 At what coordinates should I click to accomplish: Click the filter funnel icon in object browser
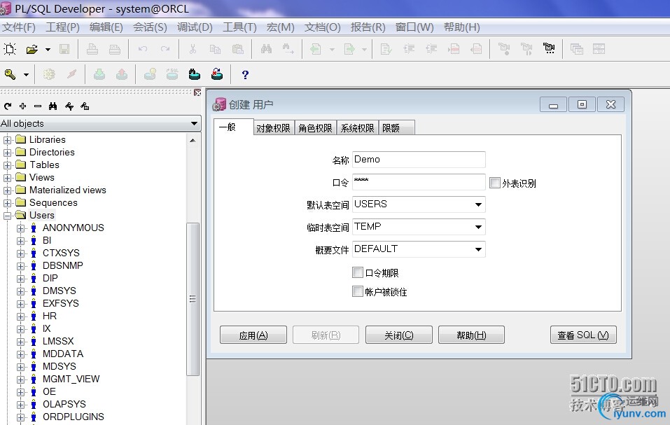pyautogui.click(x=69, y=106)
